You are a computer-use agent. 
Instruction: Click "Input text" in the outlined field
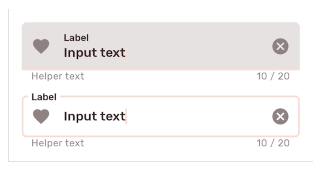coord(94,117)
